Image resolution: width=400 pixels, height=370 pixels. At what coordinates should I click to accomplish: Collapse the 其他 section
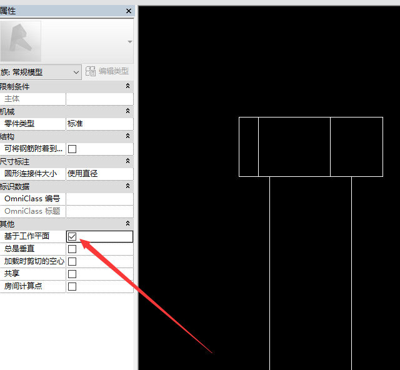tap(127, 224)
